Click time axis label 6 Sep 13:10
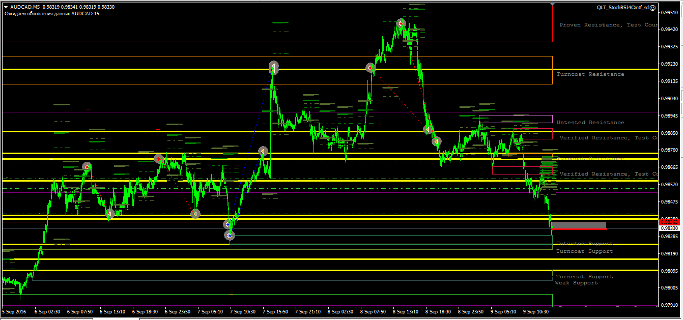Image resolution: width=683 pixels, height=320 pixels. point(112,311)
